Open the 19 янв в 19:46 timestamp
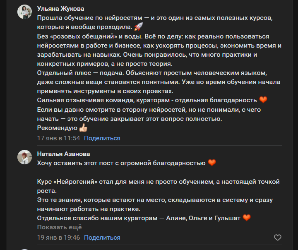 coord(58,238)
